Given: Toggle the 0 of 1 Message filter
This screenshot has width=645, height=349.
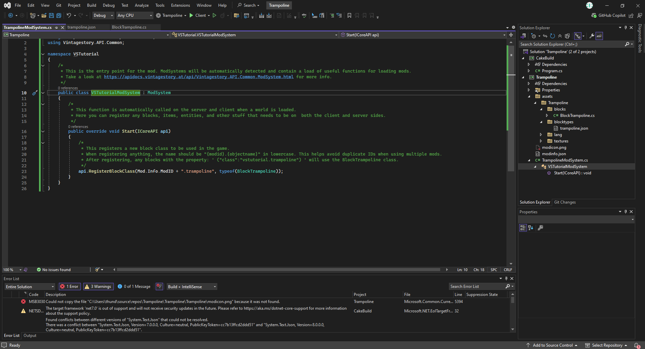Looking at the screenshot, I should coord(134,287).
